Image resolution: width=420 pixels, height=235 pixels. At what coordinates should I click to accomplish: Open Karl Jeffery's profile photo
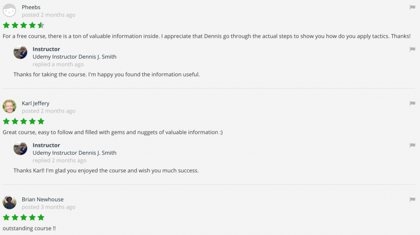pyautogui.click(x=9, y=106)
